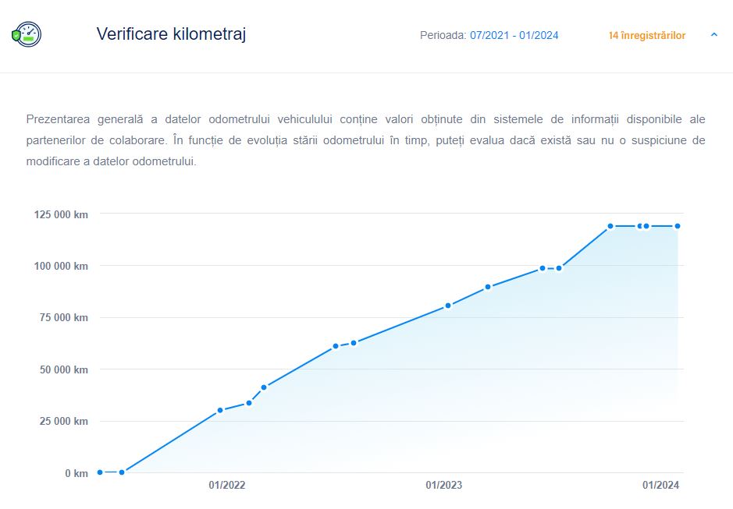Select the data point near 33 000 km
The width and height of the screenshot is (733, 509).
[249, 403]
